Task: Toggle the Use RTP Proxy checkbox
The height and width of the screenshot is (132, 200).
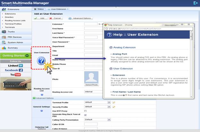Action: point(85,111)
